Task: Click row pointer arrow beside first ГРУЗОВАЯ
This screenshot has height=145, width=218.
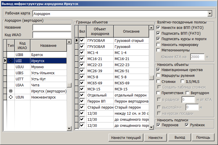Action: 77,41
